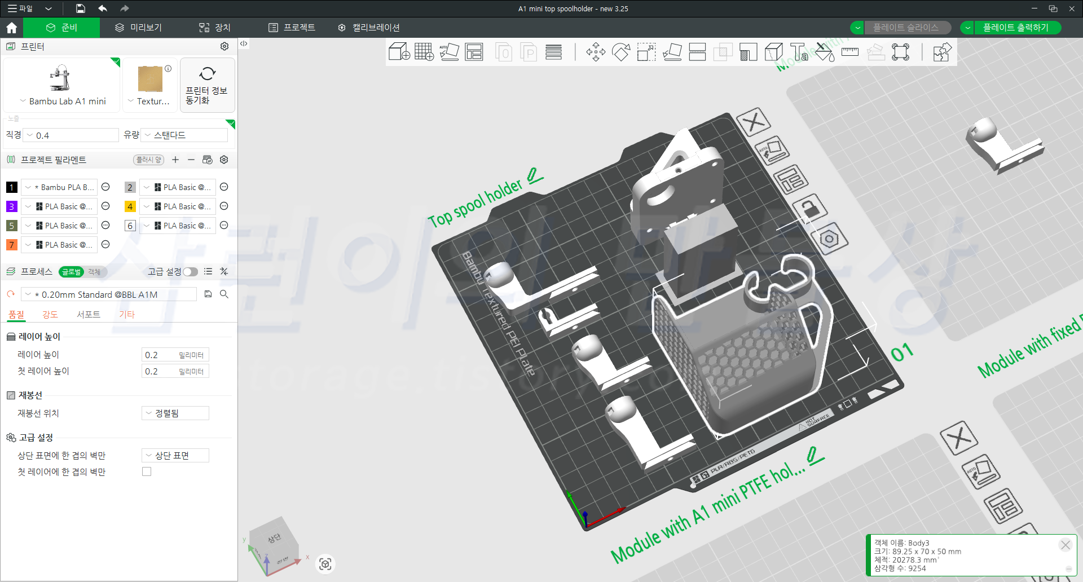
Task: Switch to the Device tab
Action: coord(214,28)
